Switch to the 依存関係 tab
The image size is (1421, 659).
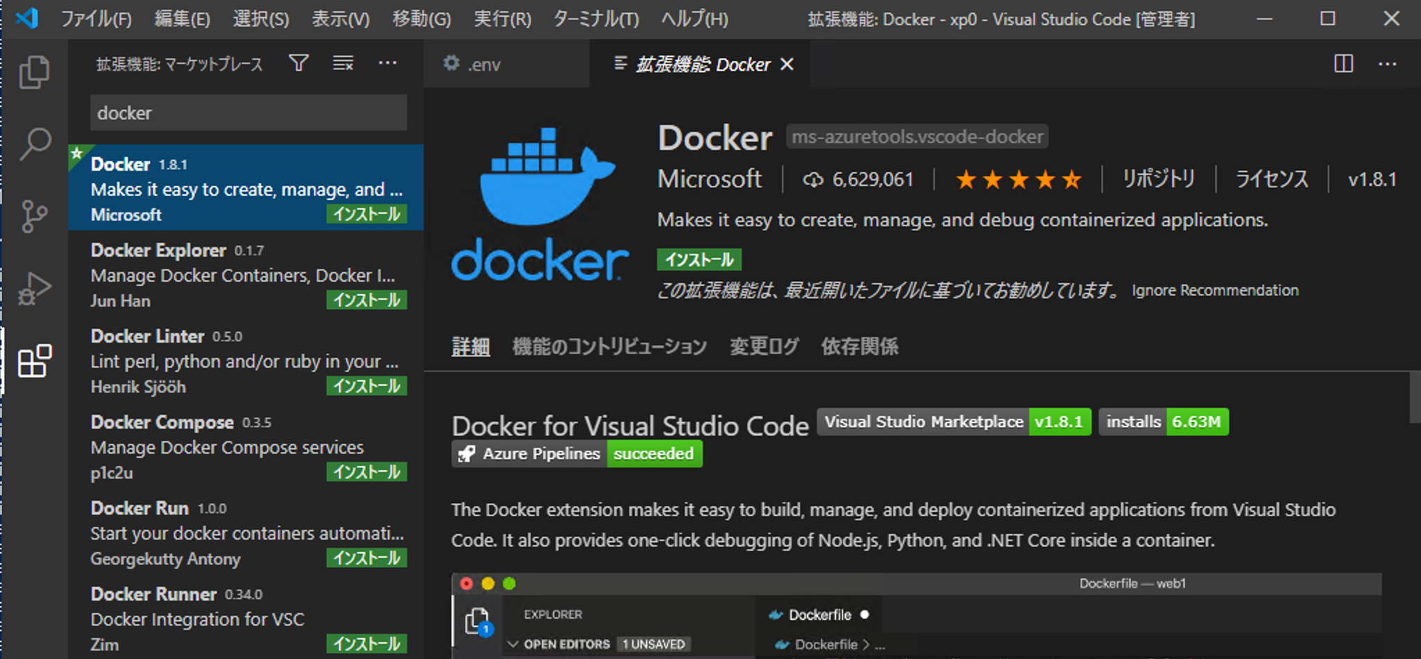coord(860,346)
